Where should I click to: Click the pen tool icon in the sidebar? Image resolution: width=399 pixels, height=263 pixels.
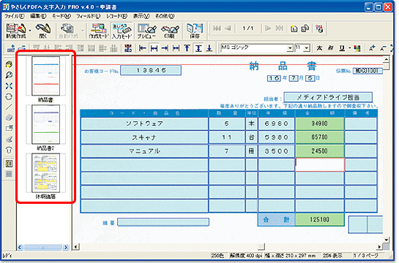9,139
